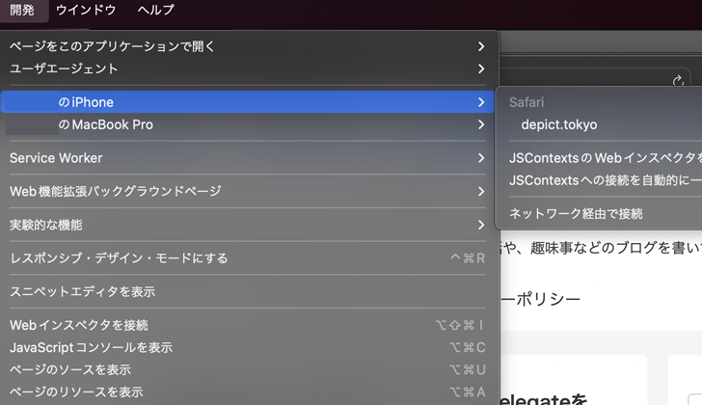Screen dimensions: 702x405
Task: Click chevron on のiPhone row
Action: pyautogui.click(x=481, y=102)
